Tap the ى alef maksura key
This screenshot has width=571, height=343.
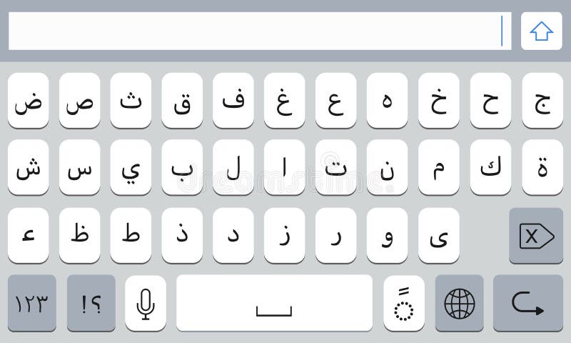pos(439,236)
